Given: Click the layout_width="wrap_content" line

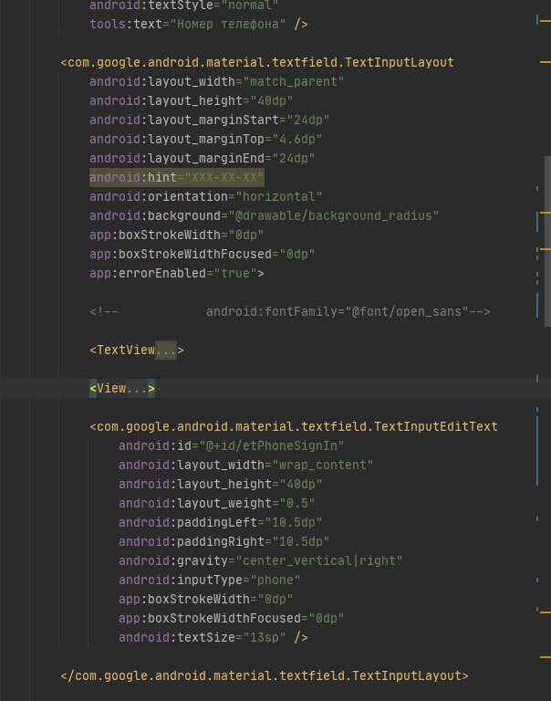Looking at the screenshot, I should [x=245, y=466].
